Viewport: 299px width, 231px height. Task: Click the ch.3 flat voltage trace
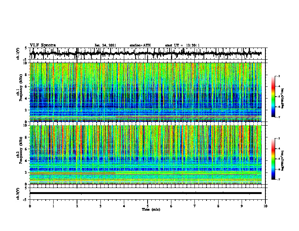[145, 193]
